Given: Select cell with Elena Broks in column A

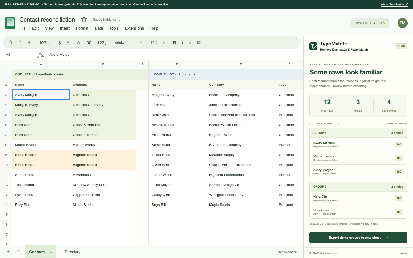Looking at the screenshot, I should point(41,165).
